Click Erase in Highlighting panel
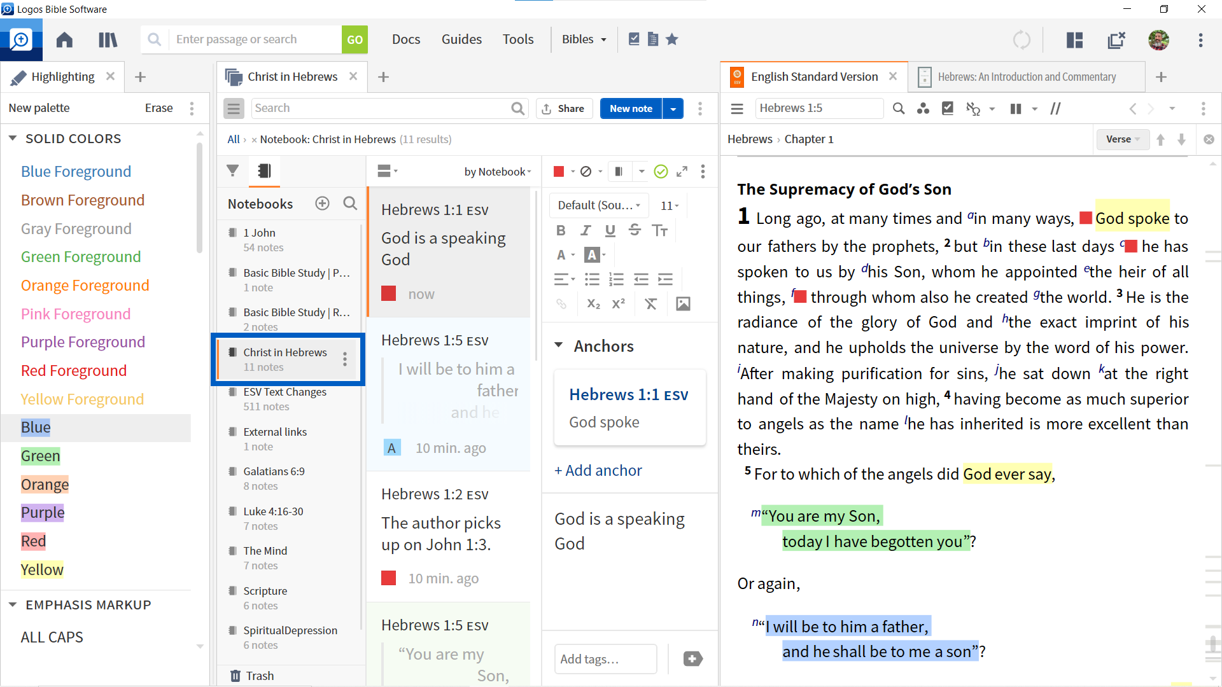The image size is (1222, 687). tap(158, 108)
